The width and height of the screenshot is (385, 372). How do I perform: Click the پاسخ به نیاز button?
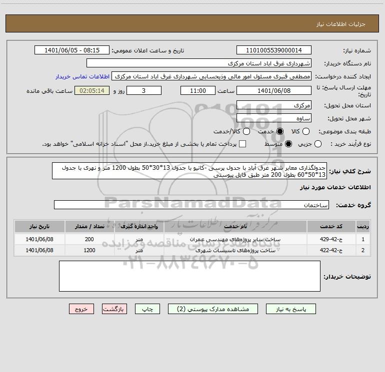pyautogui.click(x=290, y=309)
